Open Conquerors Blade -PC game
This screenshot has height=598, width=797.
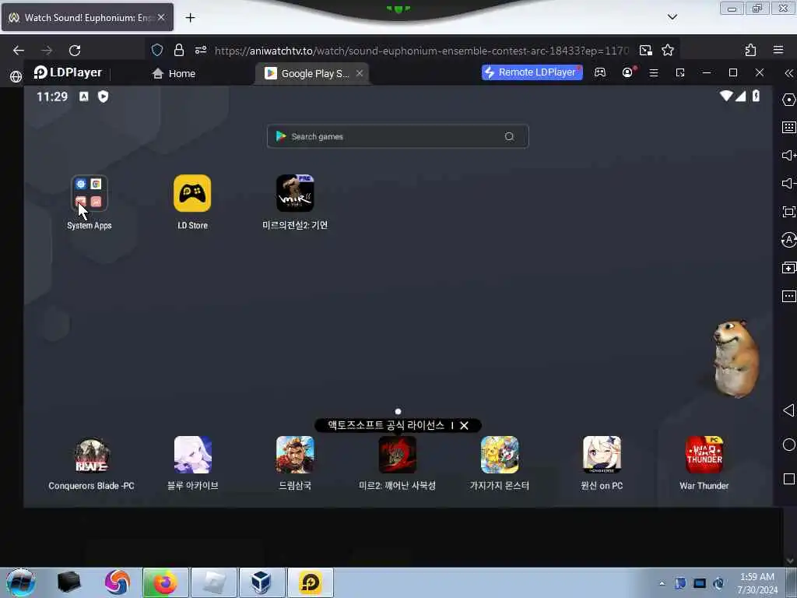(x=92, y=455)
